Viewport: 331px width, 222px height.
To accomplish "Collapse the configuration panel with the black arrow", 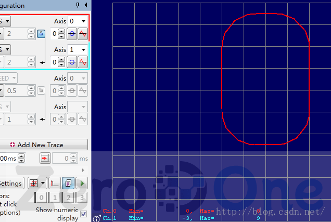I will point(86,5).
